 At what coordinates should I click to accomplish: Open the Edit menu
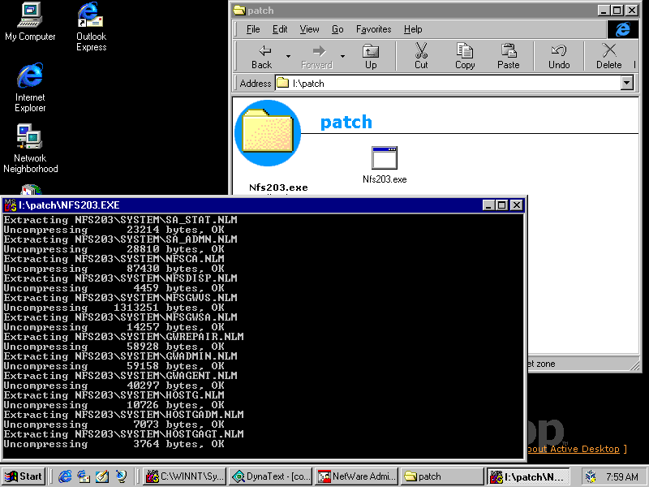(280, 29)
